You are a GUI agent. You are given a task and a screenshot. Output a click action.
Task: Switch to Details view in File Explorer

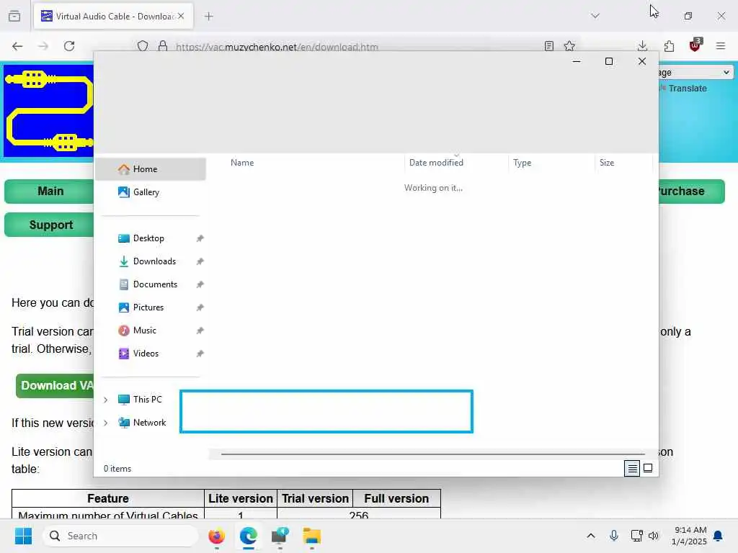pyautogui.click(x=632, y=468)
